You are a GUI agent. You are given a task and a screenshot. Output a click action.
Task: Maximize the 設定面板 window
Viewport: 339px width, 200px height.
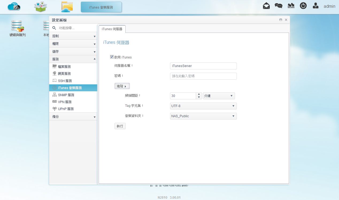click(281, 20)
